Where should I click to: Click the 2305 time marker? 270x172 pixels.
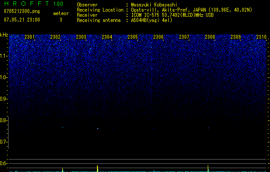[133, 37]
